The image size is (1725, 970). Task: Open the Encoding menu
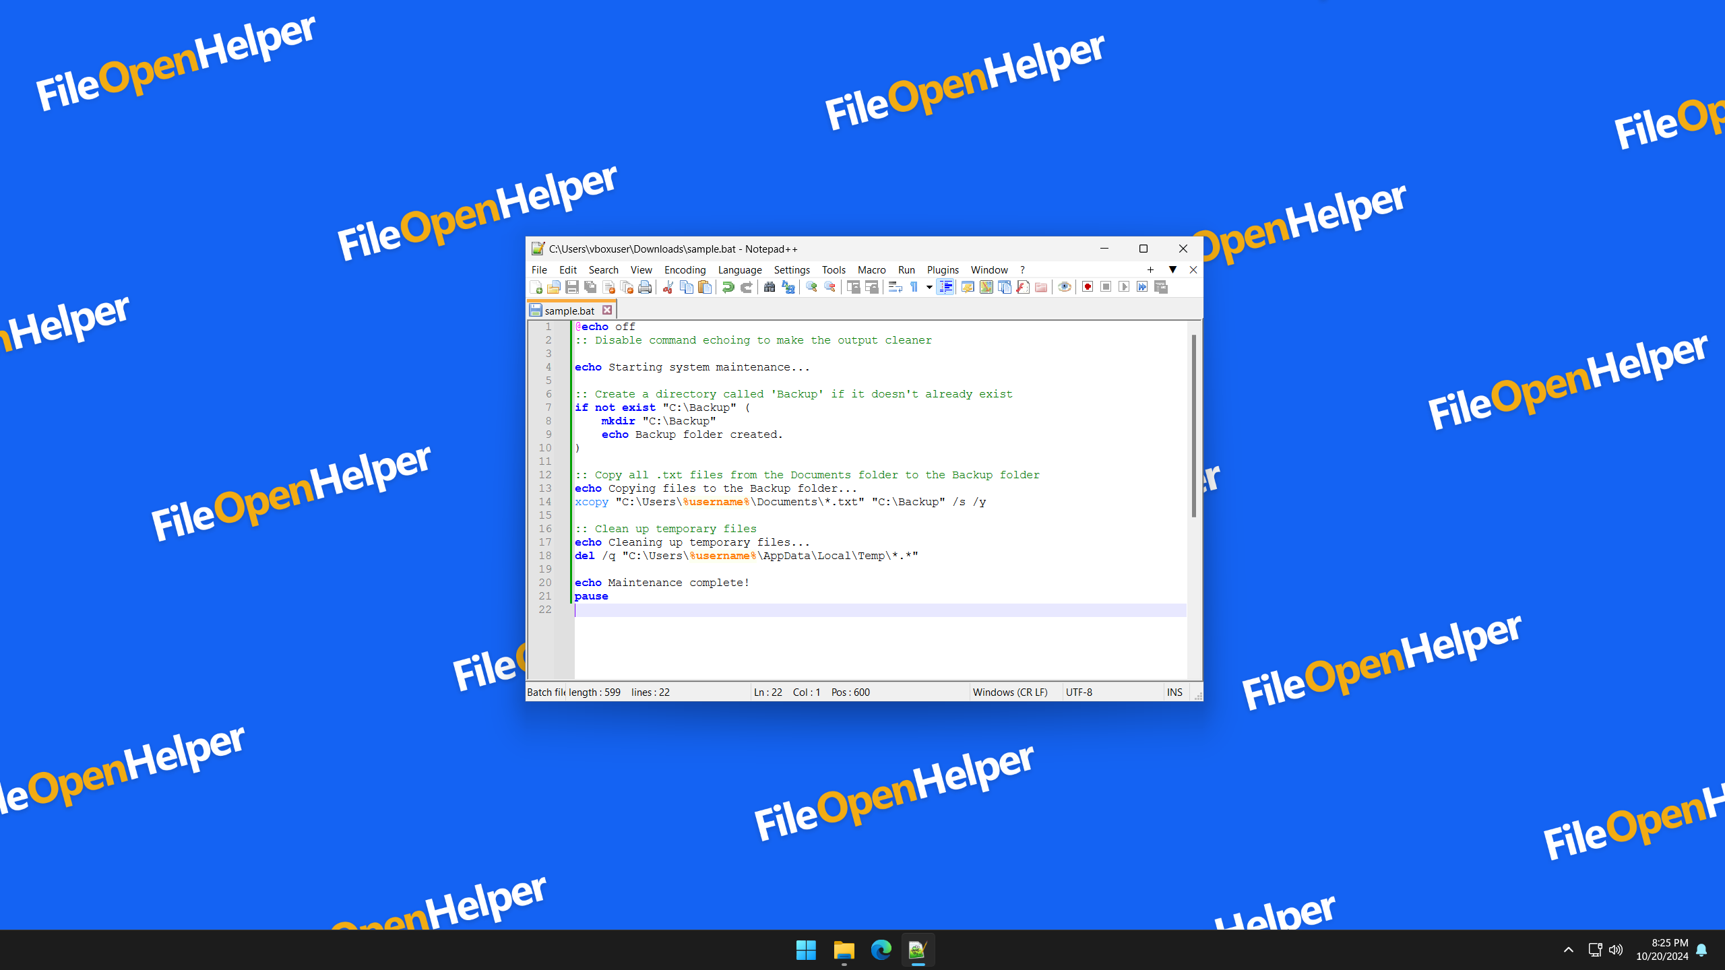685,269
